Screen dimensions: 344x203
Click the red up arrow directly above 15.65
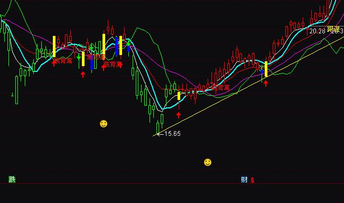(x=179, y=115)
